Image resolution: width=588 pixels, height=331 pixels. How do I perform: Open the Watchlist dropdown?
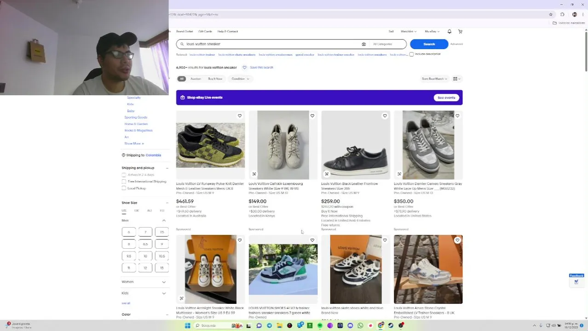click(x=409, y=31)
